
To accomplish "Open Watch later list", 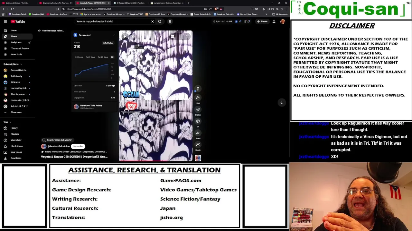I will click(x=17, y=140).
